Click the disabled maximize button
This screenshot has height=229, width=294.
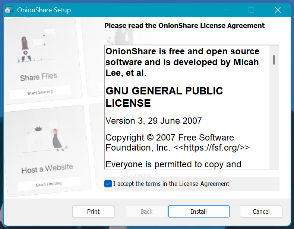pos(251,10)
